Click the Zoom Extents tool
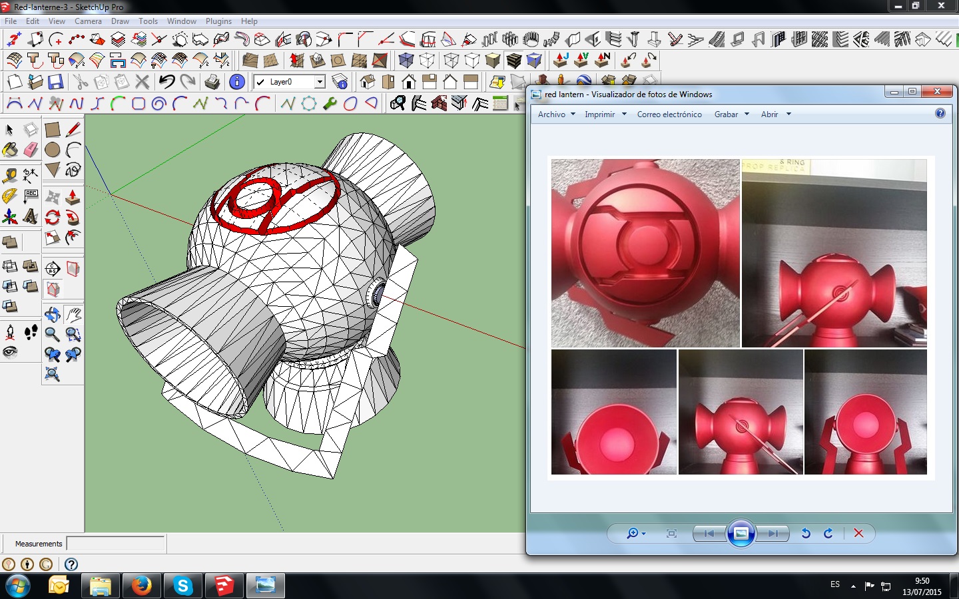 (x=53, y=375)
